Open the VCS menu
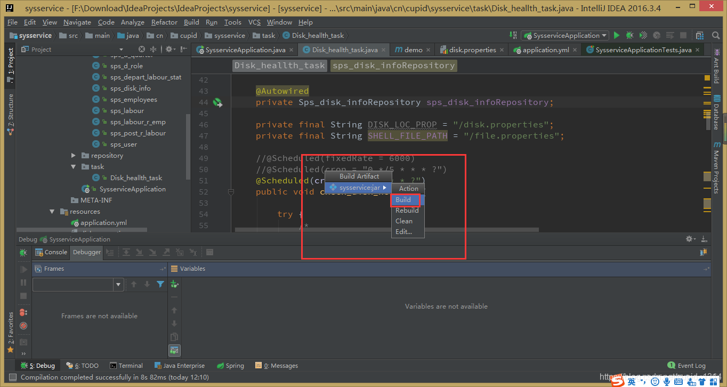Image resolution: width=727 pixels, height=387 pixels. [254, 22]
